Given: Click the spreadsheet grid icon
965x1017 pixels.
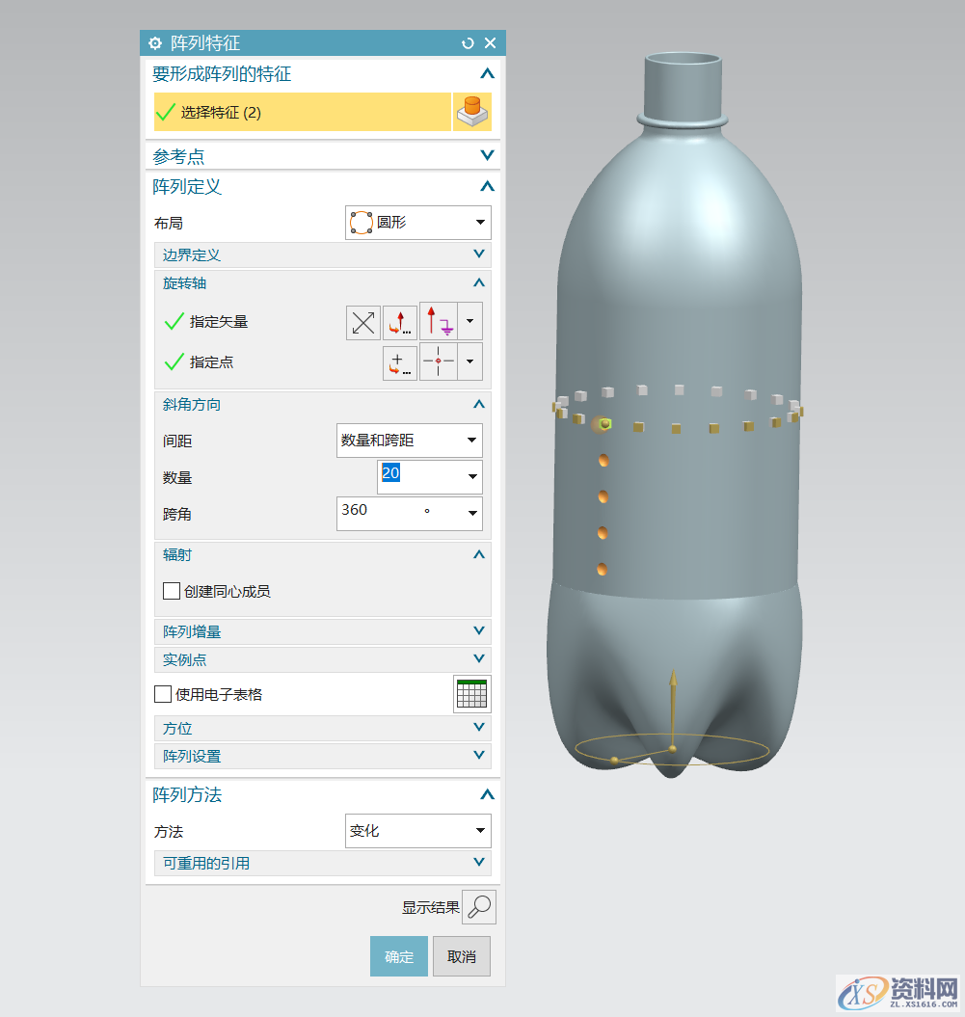Looking at the screenshot, I should [471, 693].
